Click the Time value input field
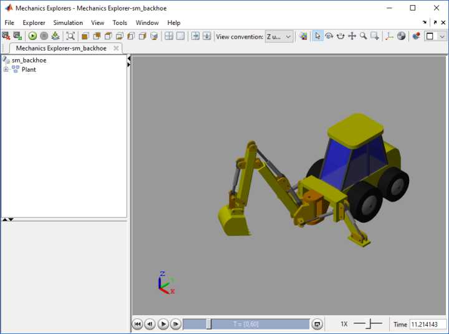 [428, 324]
